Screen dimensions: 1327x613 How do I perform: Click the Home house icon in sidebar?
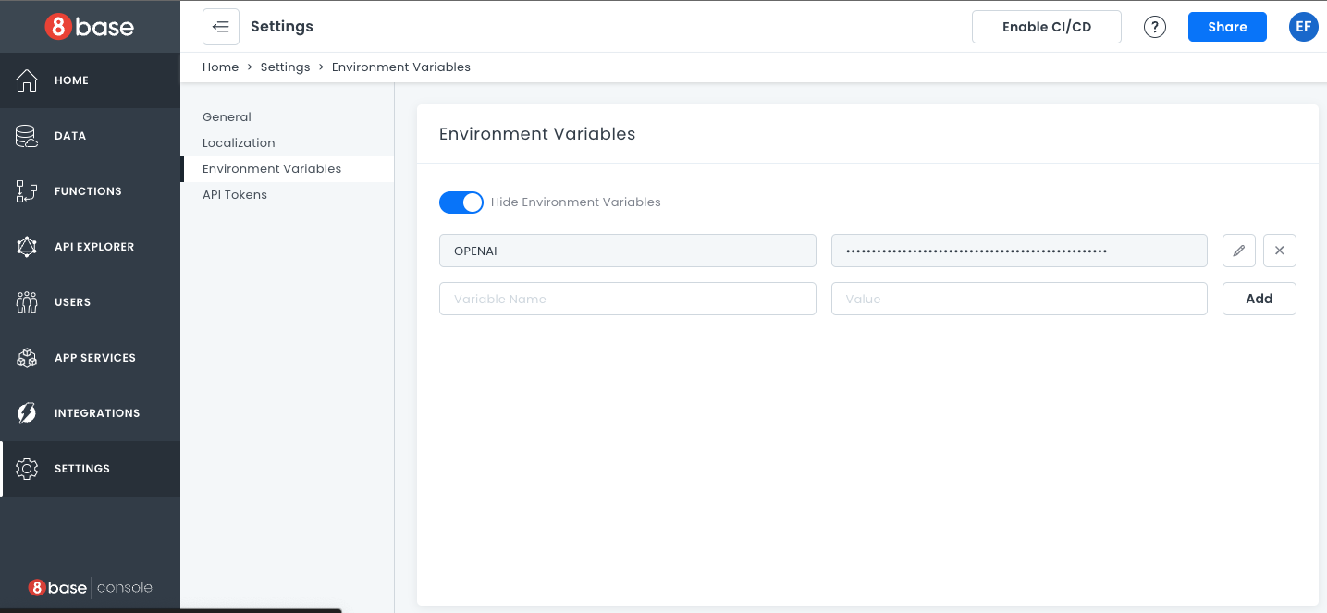pyautogui.click(x=27, y=80)
